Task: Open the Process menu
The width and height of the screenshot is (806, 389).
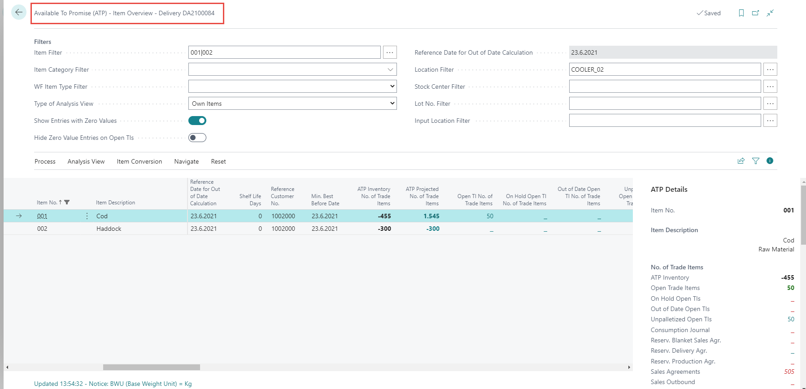Action: pos(45,161)
